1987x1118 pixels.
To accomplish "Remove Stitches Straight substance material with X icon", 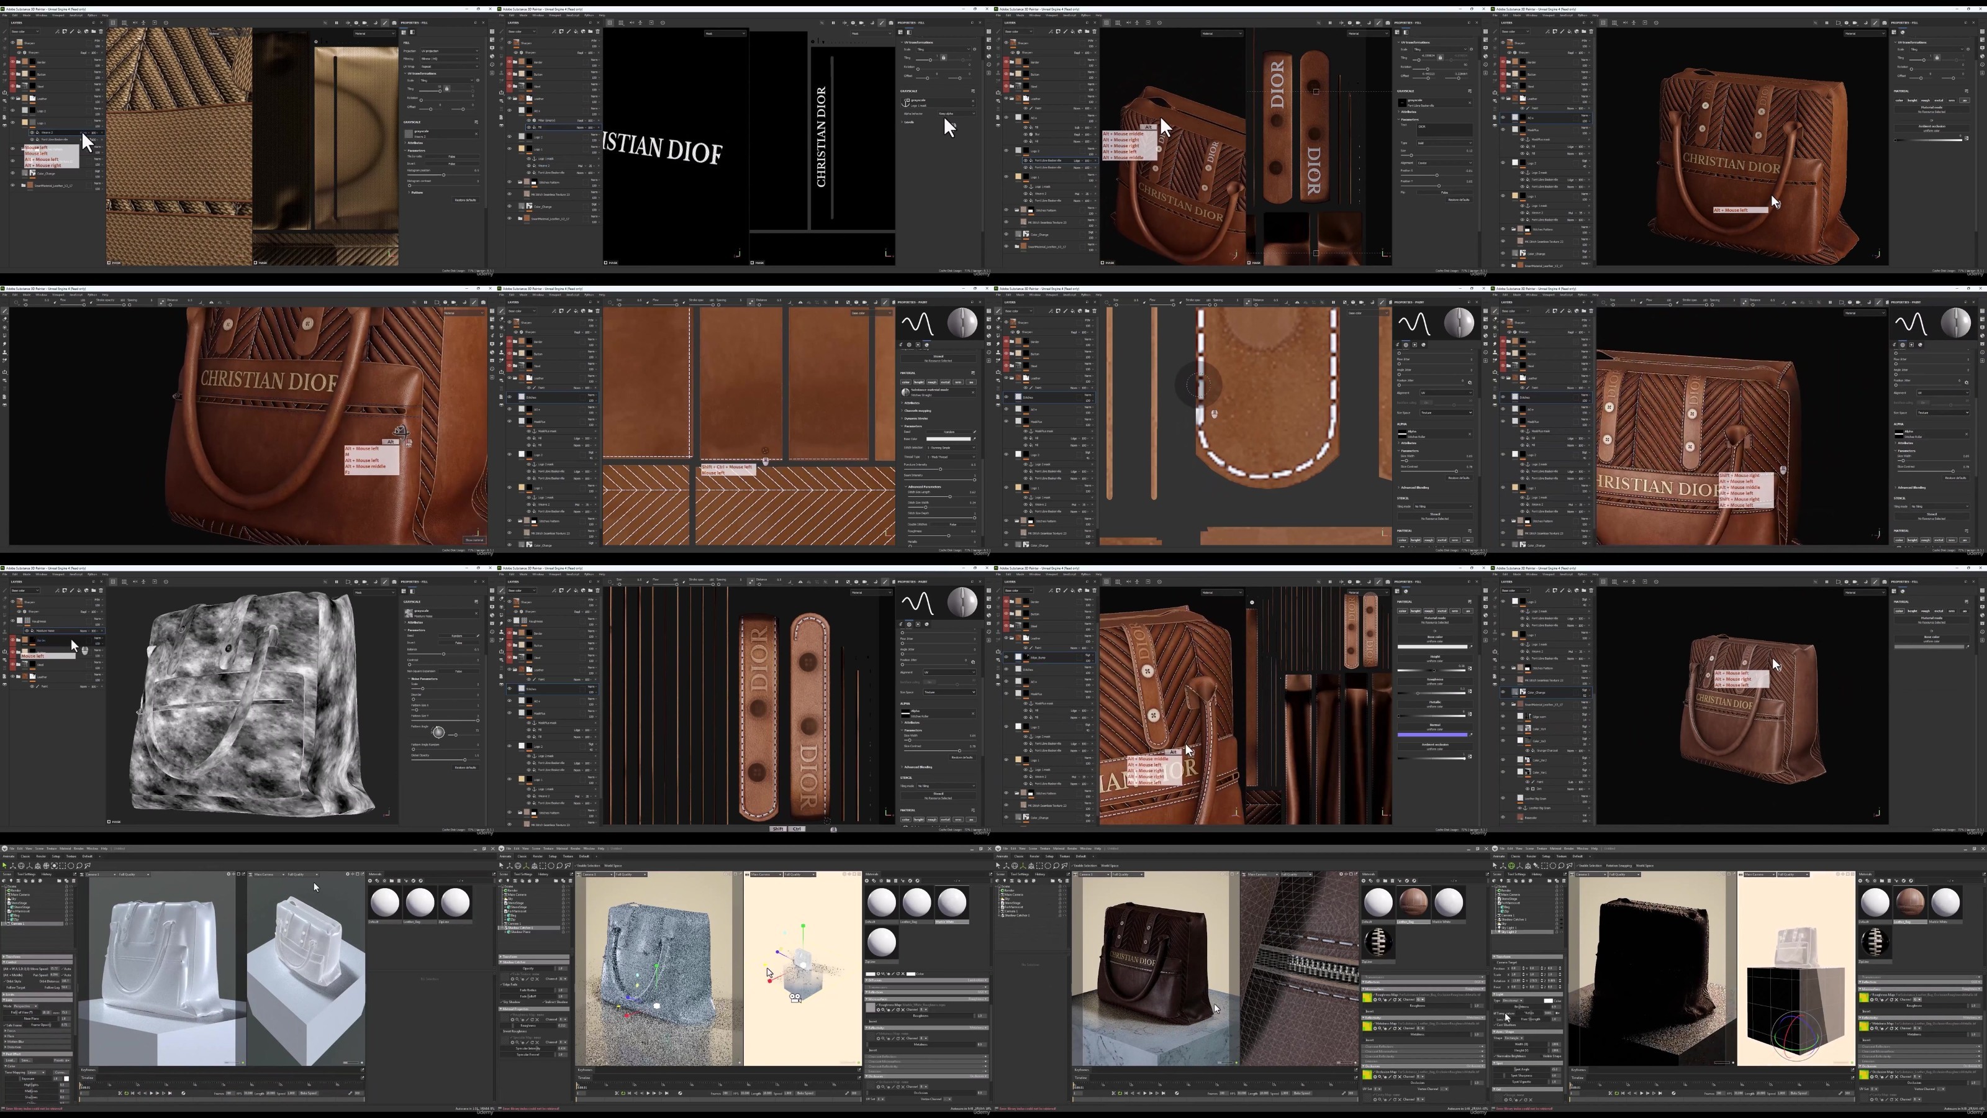I will (x=972, y=393).
